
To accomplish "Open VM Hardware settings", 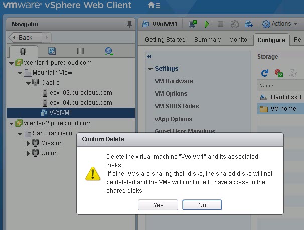I will coord(174,81).
